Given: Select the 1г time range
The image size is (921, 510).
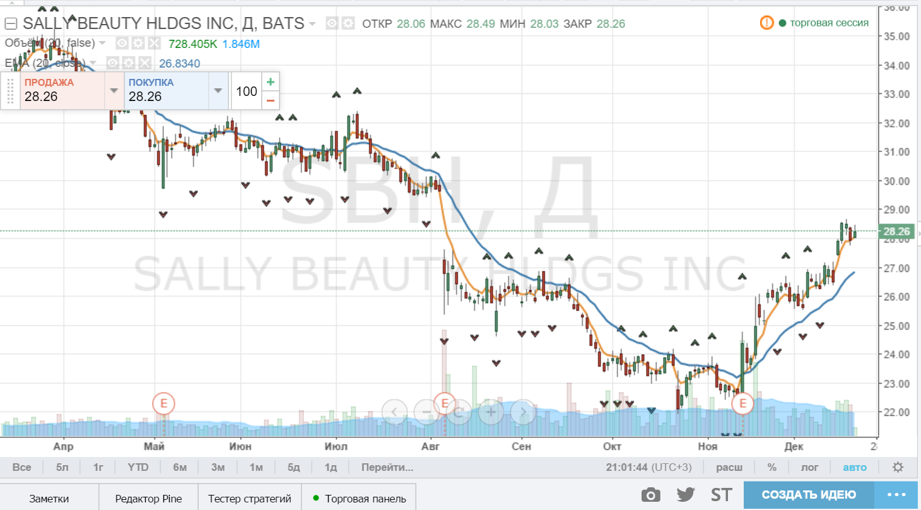Looking at the screenshot, I should click(x=98, y=468).
